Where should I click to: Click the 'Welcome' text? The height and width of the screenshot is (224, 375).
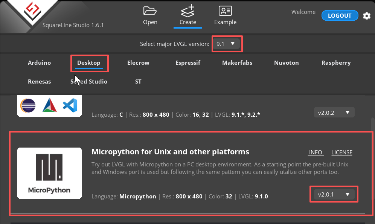(303, 12)
